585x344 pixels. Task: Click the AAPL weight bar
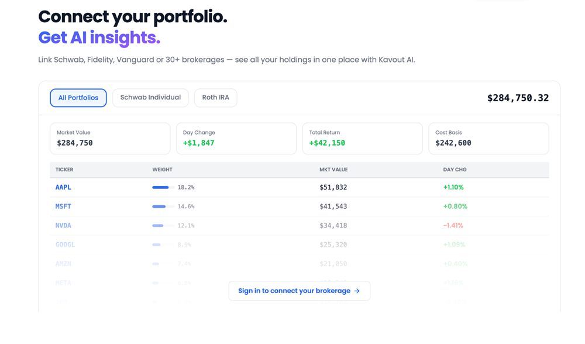(163, 187)
